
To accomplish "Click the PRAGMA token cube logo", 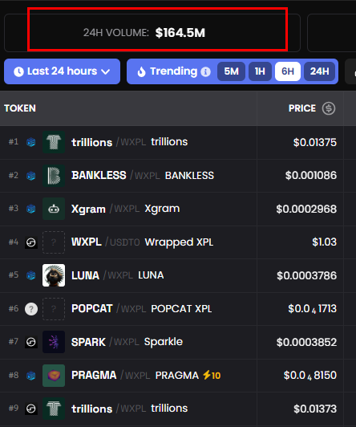I will [54, 376].
